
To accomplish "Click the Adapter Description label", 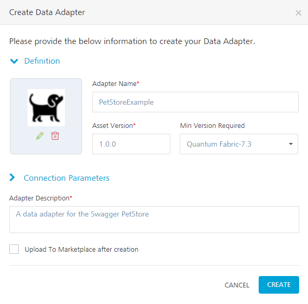I will pyautogui.click(x=41, y=198).
